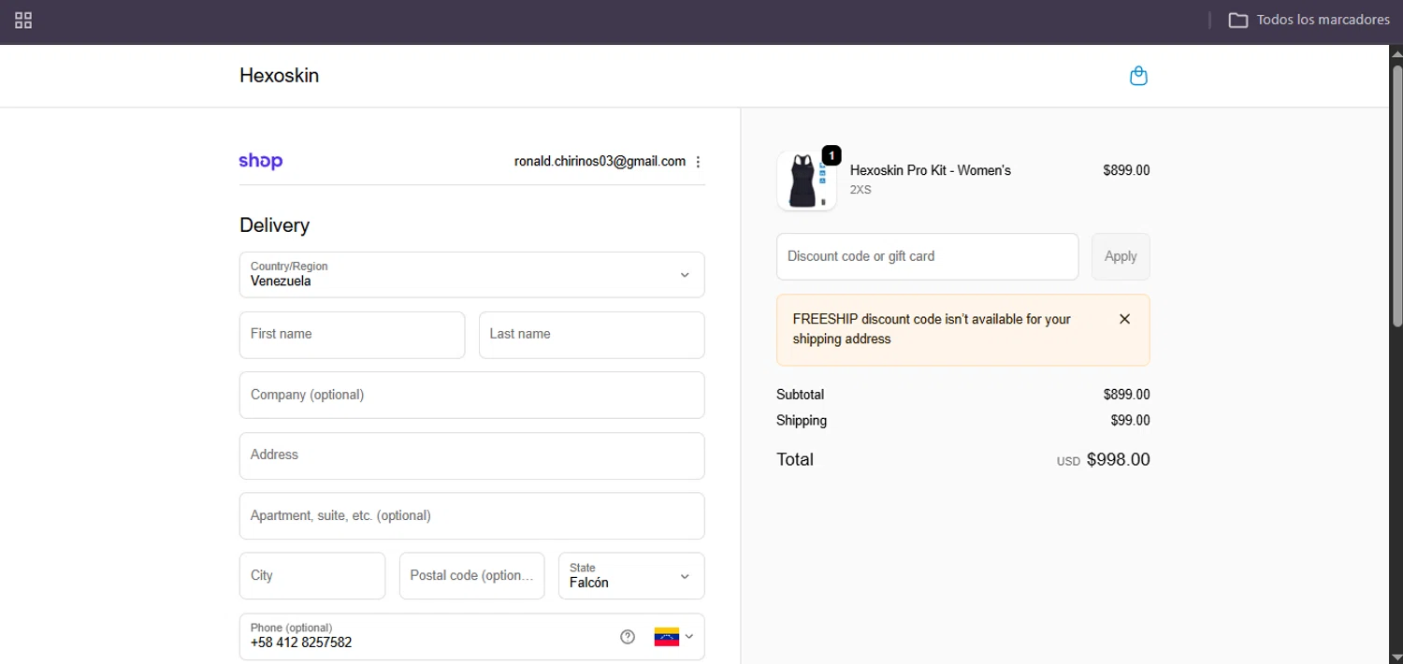Focus the Postal code field
The height and width of the screenshot is (664, 1403).
tap(471, 576)
